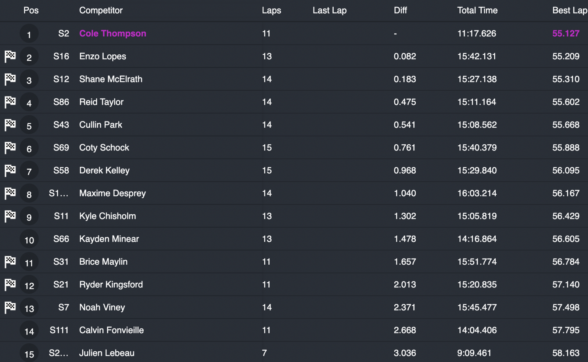Screen dimensions: 588x362
Task: Click the checkered flag for Noah Viney
Action: coord(10,307)
